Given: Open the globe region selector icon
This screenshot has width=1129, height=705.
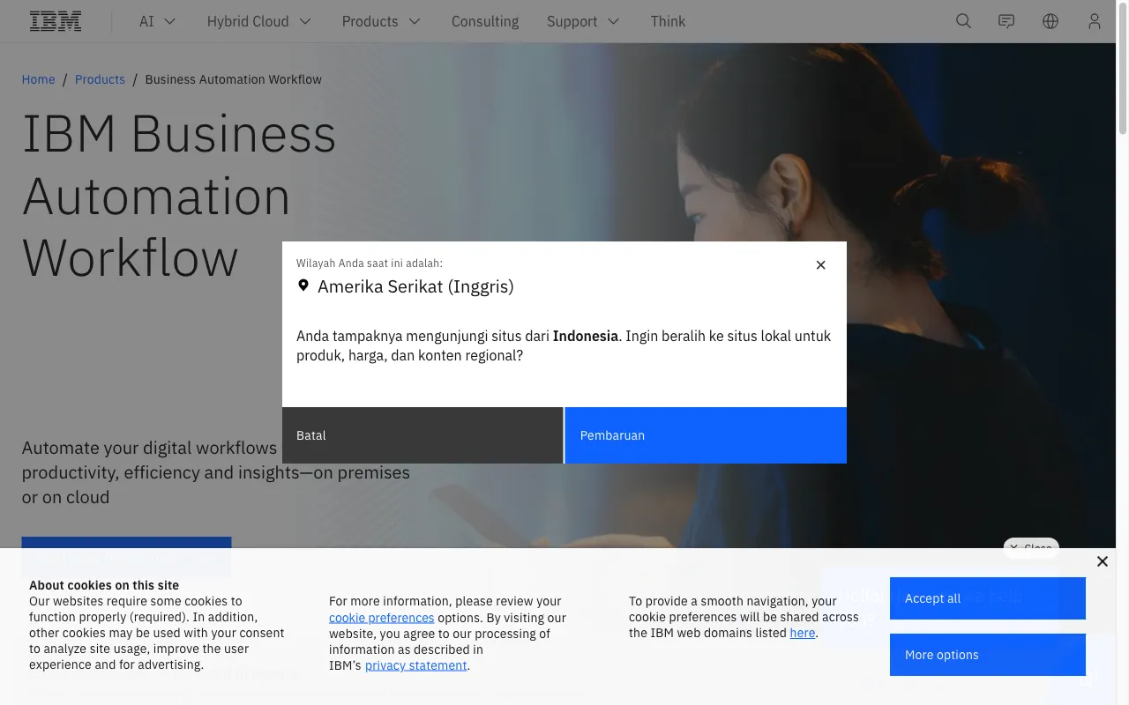Looking at the screenshot, I should click(x=1050, y=21).
